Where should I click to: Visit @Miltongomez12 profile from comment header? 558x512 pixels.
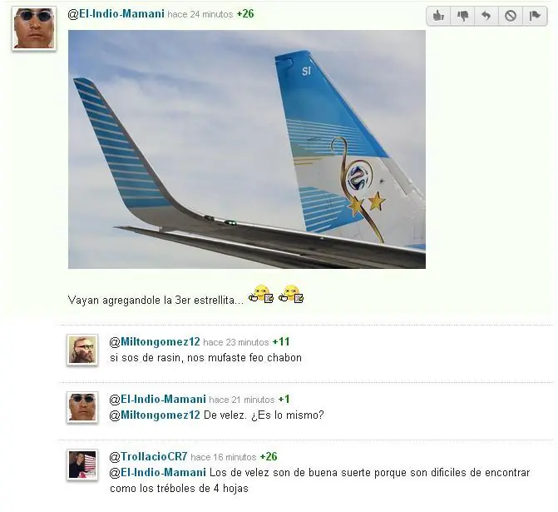[x=155, y=341]
